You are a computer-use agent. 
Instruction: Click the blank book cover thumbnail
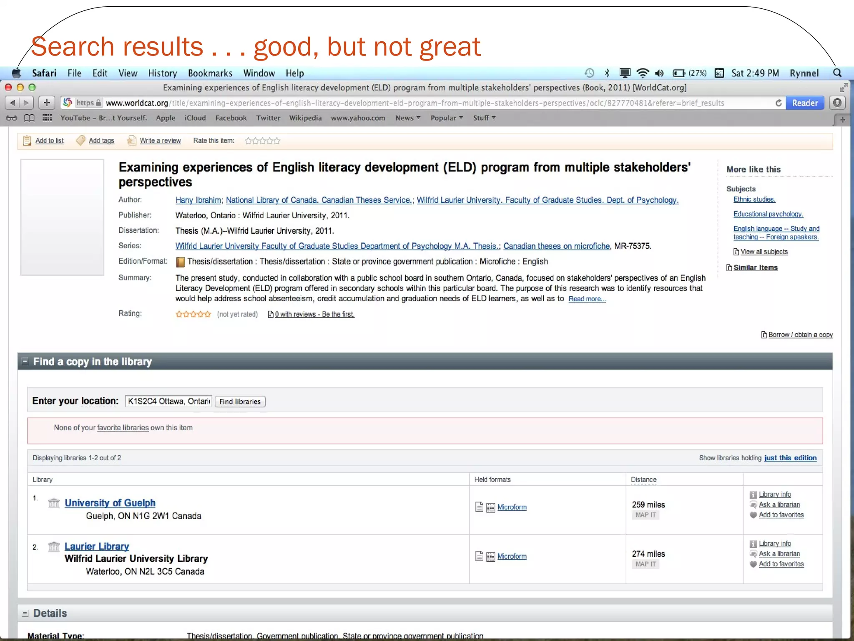point(62,217)
